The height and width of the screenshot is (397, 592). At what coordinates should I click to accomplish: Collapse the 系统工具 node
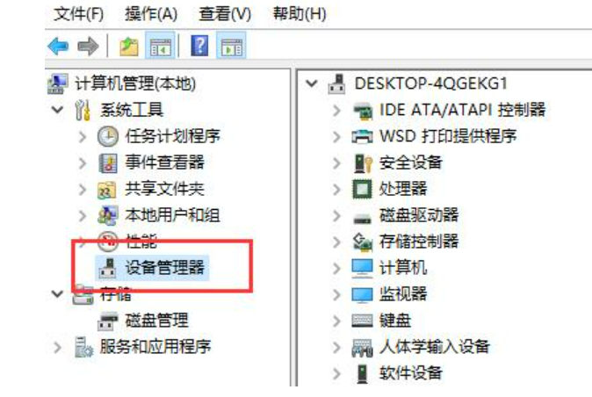click(x=57, y=110)
